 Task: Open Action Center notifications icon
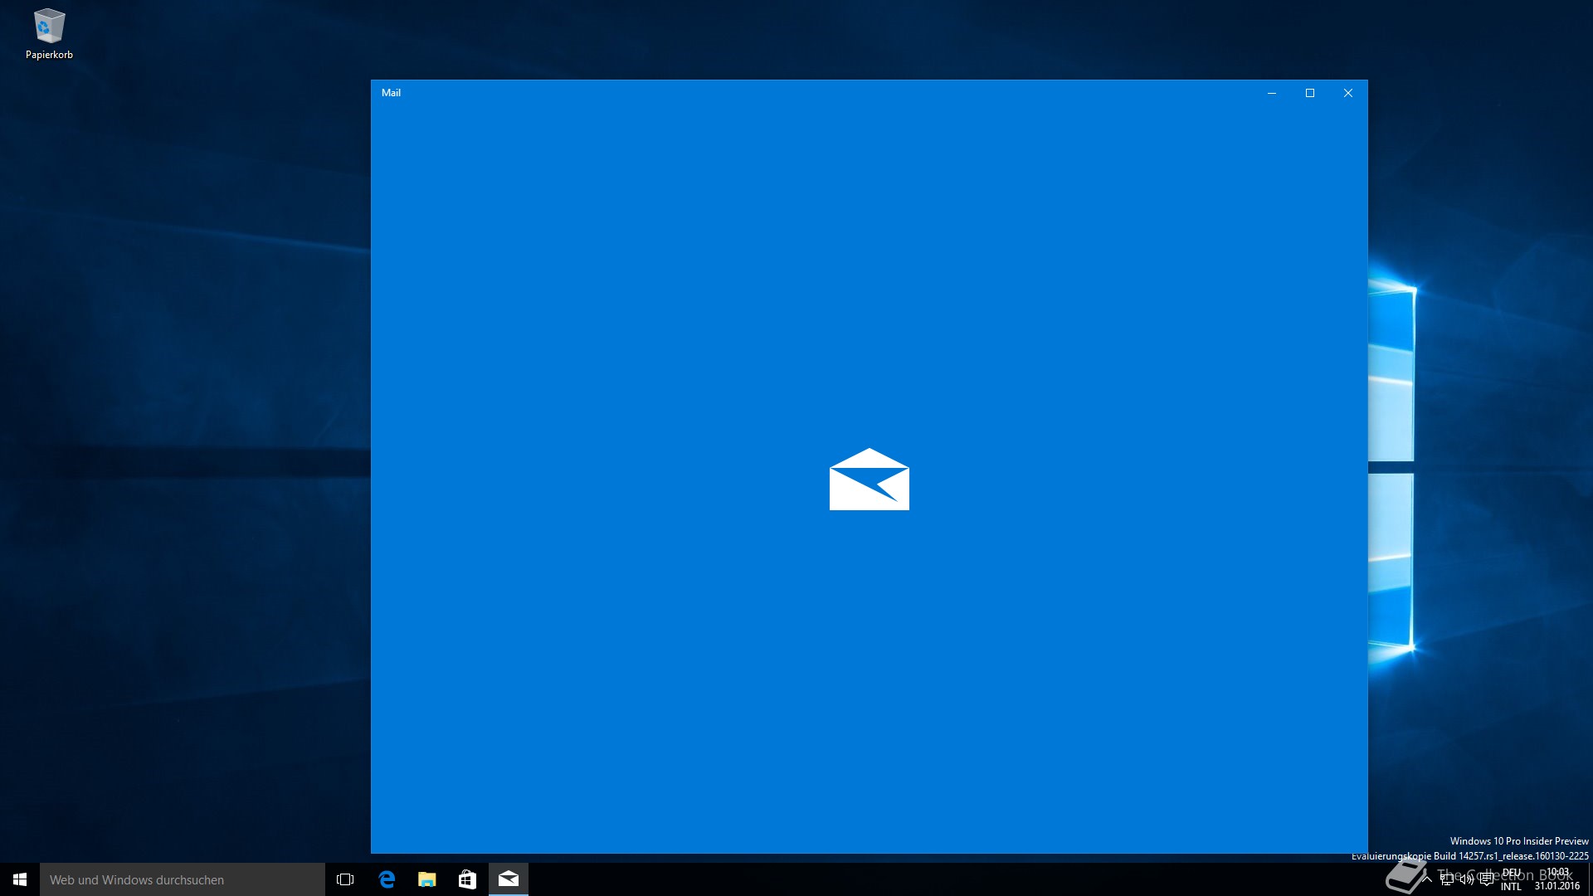pyautogui.click(x=1487, y=879)
